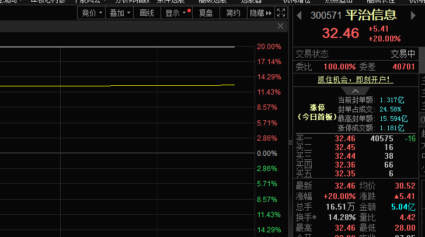The image size is (425, 237).
Task: Click the 均价 value 30.52
Action: [405, 186]
